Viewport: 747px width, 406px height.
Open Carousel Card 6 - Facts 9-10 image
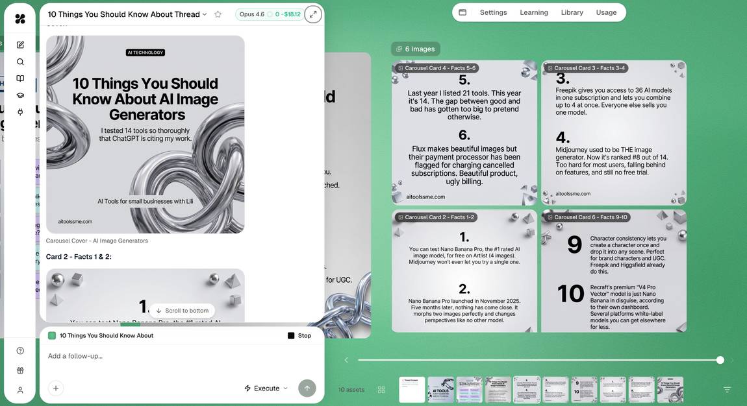pyautogui.click(x=614, y=271)
